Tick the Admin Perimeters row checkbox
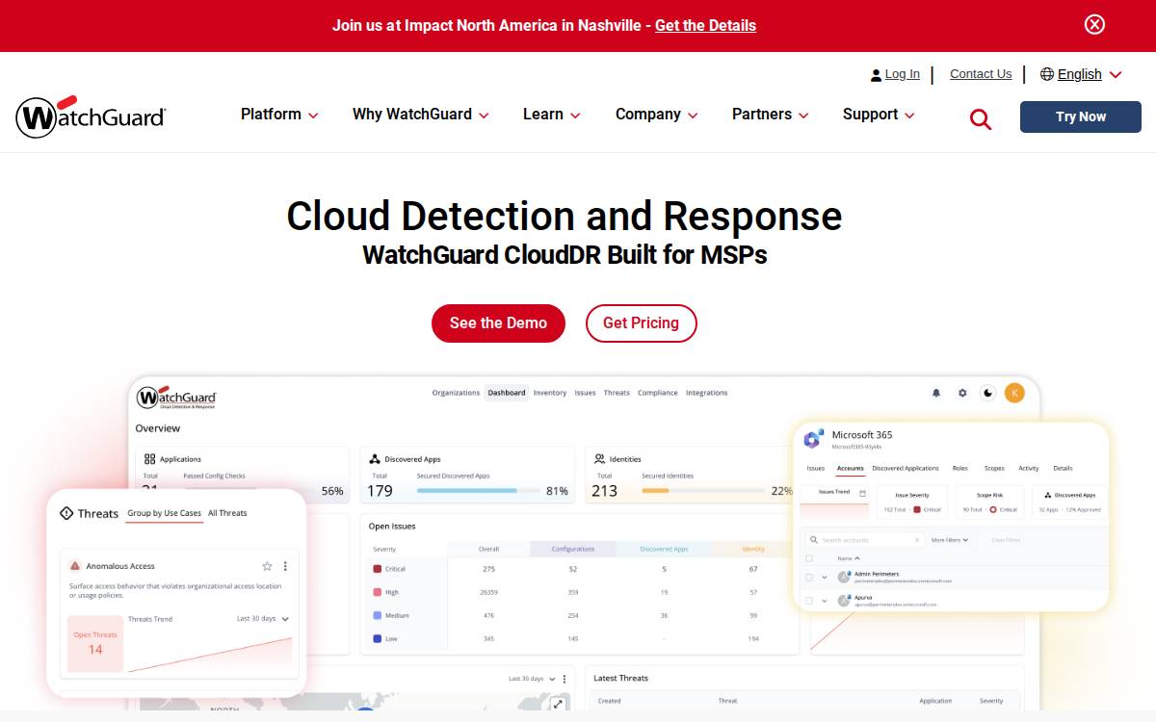The width and height of the screenshot is (1156, 722). point(809,578)
